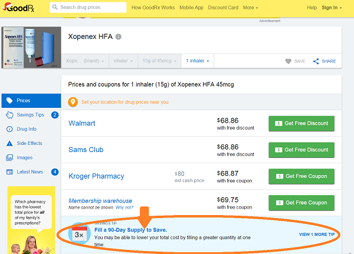The height and width of the screenshot is (254, 354).
Task: Click the 'Xopenex HFA' drug title
Action: 90,37
